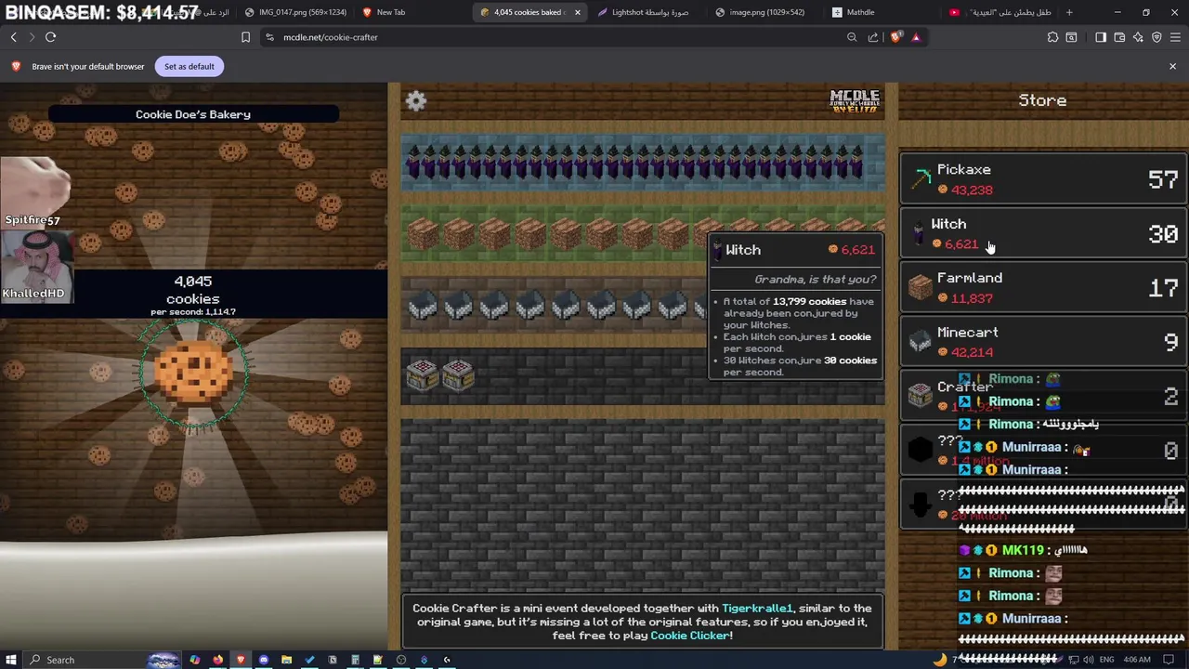Rename Cookie Doe's Bakery title
The image size is (1189, 669).
pyautogui.click(x=193, y=114)
